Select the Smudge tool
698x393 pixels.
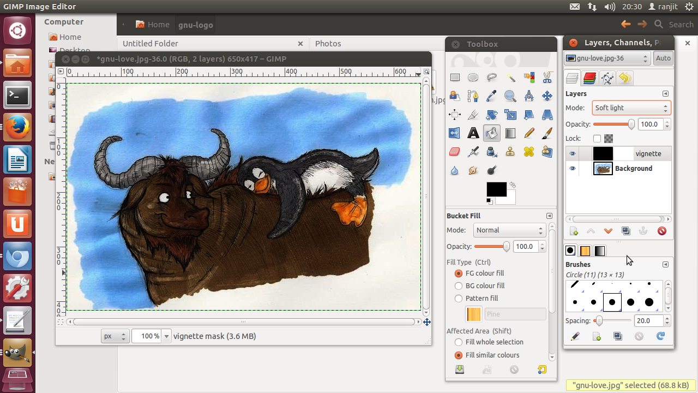tap(473, 170)
